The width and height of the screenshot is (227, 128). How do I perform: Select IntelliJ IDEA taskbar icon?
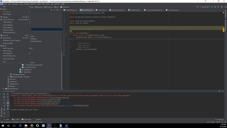pos(49,126)
